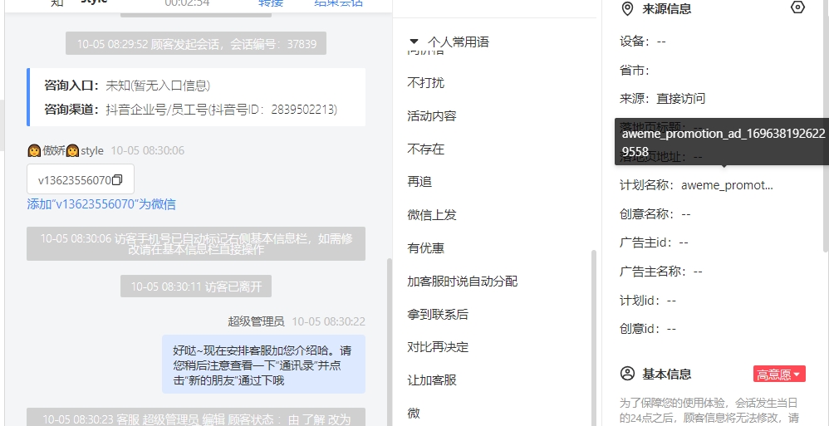This screenshot has width=829, height=426.
Task: Click the location pin icon beside 来源信息
Action: coord(627,8)
